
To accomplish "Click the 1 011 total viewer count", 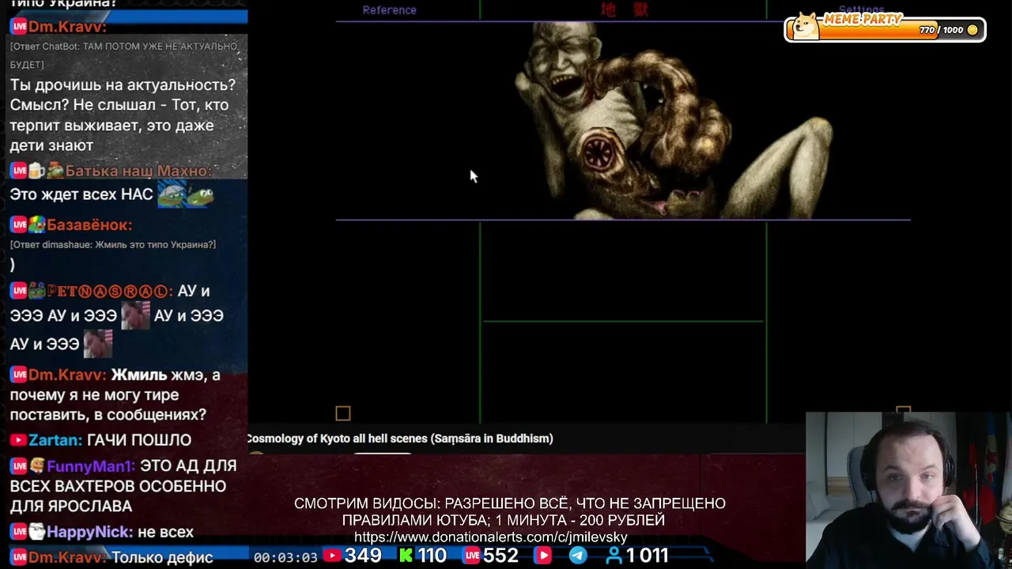I will pos(648,556).
